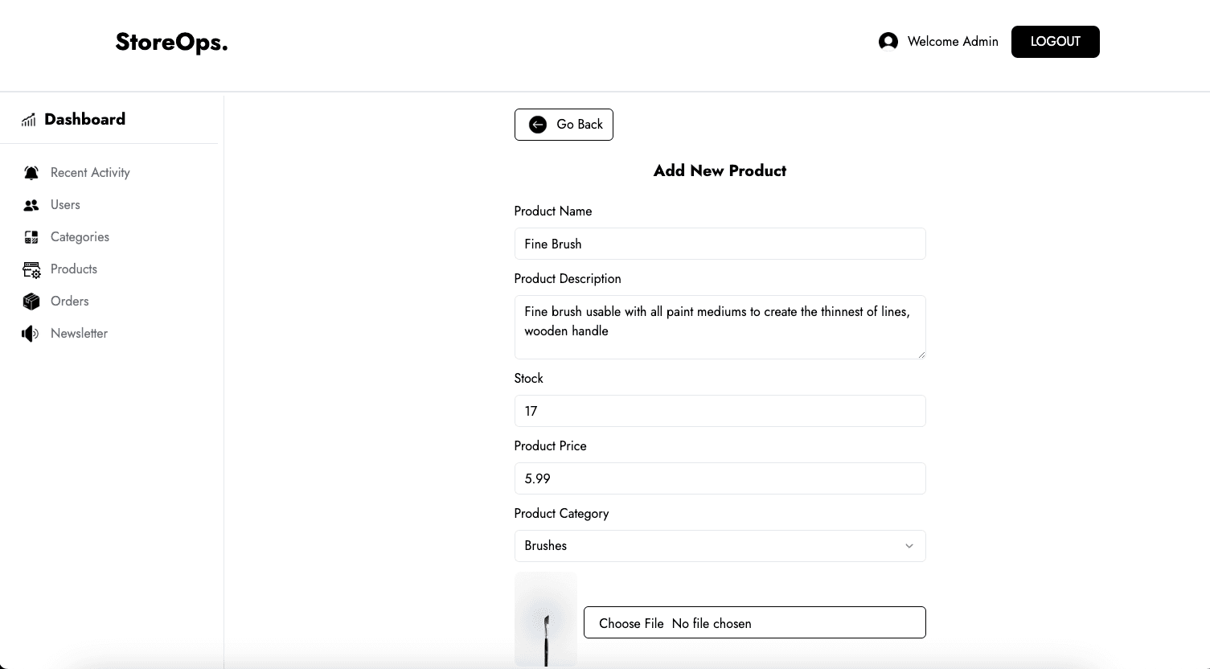
Task: Click the Products sidebar icon
Action: pyautogui.click(x=31, y=269)
